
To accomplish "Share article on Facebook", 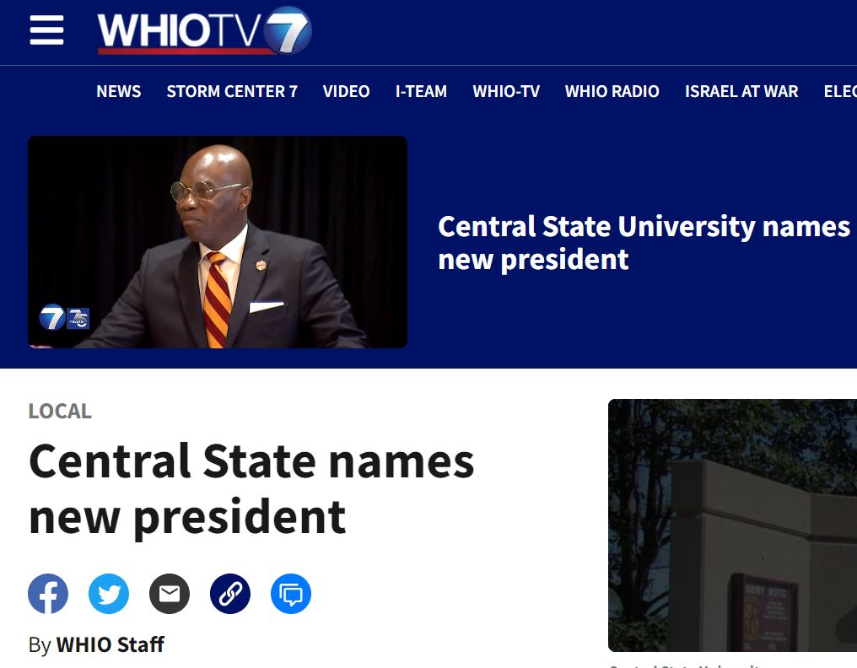I will [48, 594].
